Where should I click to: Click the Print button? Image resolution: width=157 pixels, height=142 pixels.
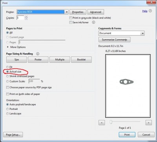127,135
